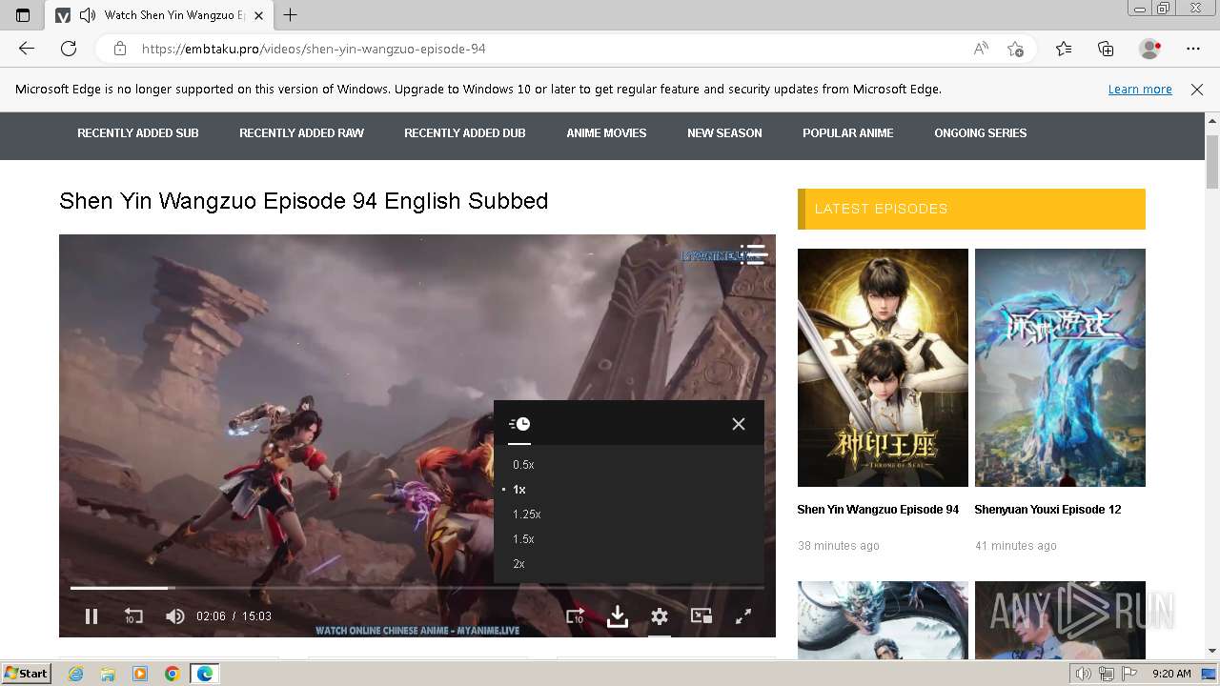Download the video using player icon

[x=618, y=616]
